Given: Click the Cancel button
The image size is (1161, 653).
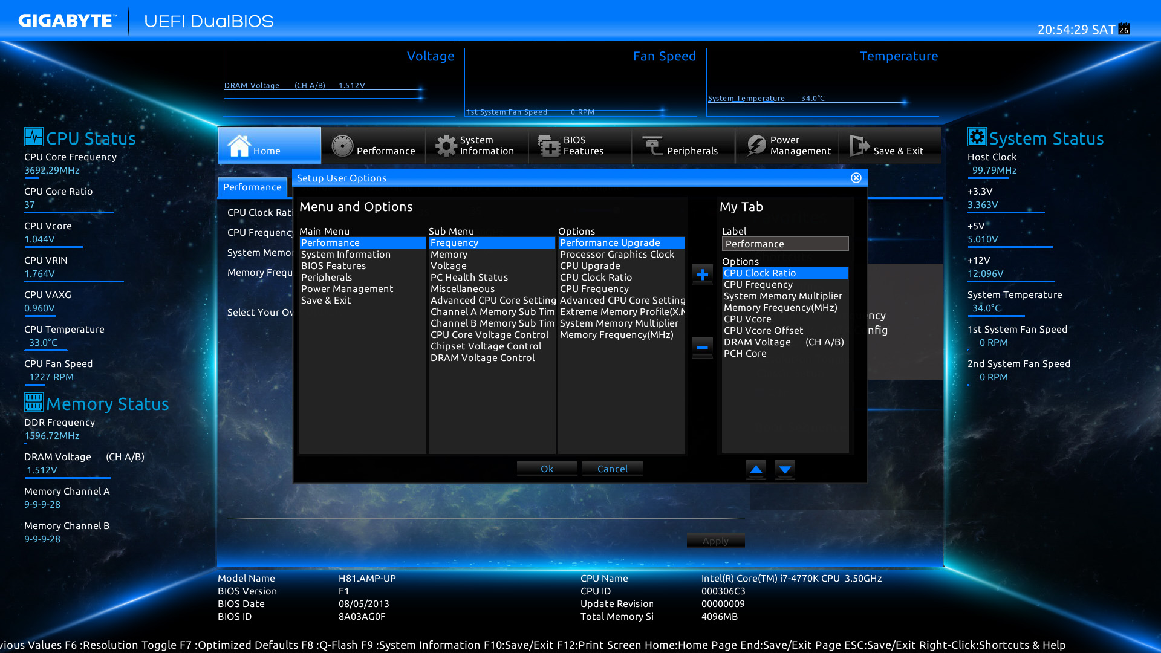Looking at the screenshot, I should (x=613, y=469).
